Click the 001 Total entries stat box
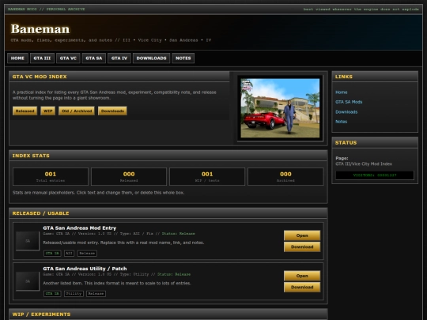The width and height of the screenshot is (427, 320). click(x=51, y=177)
